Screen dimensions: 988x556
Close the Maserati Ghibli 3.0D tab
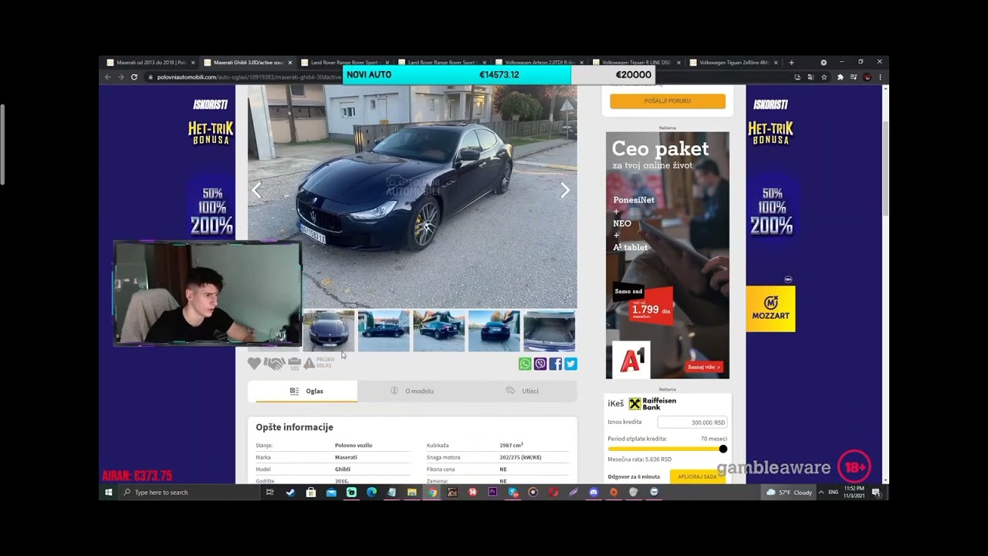point(290,63)
